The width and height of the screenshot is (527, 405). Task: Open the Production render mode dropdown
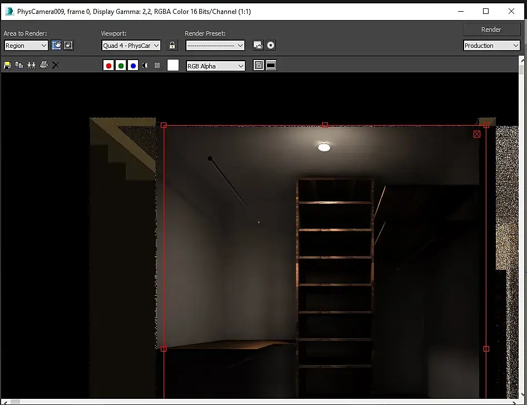[491, 46]
